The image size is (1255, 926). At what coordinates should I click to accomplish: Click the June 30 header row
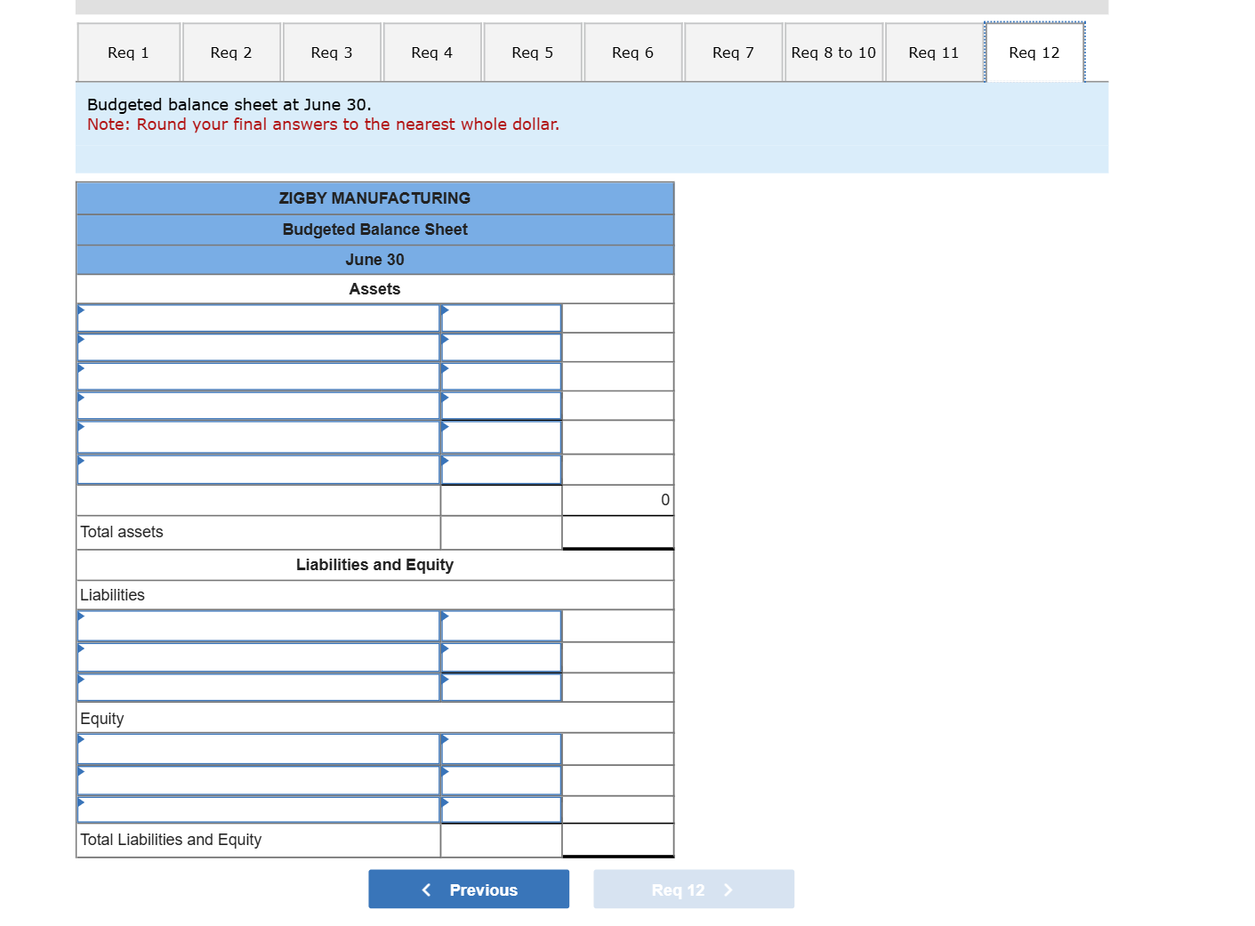point(375,260)
